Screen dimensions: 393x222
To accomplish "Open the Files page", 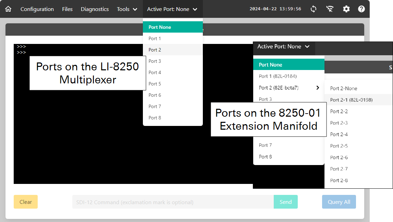I will point(67,9).
